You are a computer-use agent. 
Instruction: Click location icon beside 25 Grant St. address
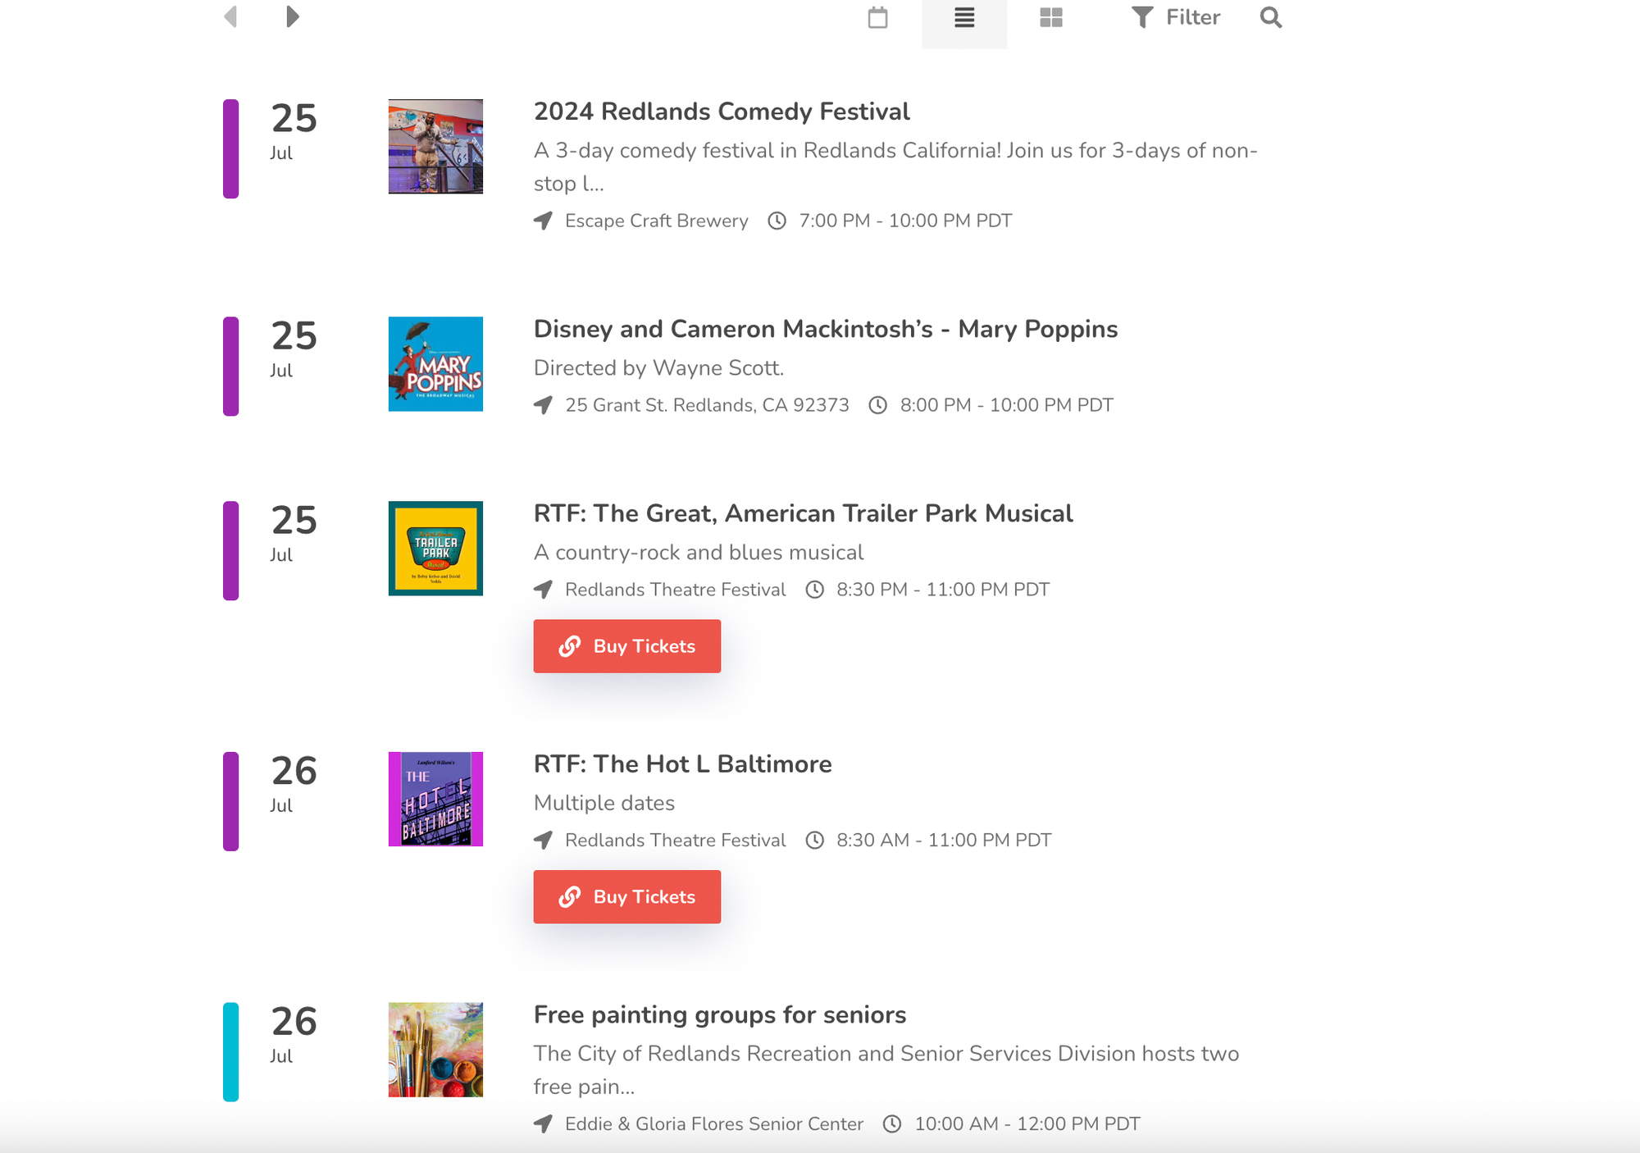click(x=543, y=405)
